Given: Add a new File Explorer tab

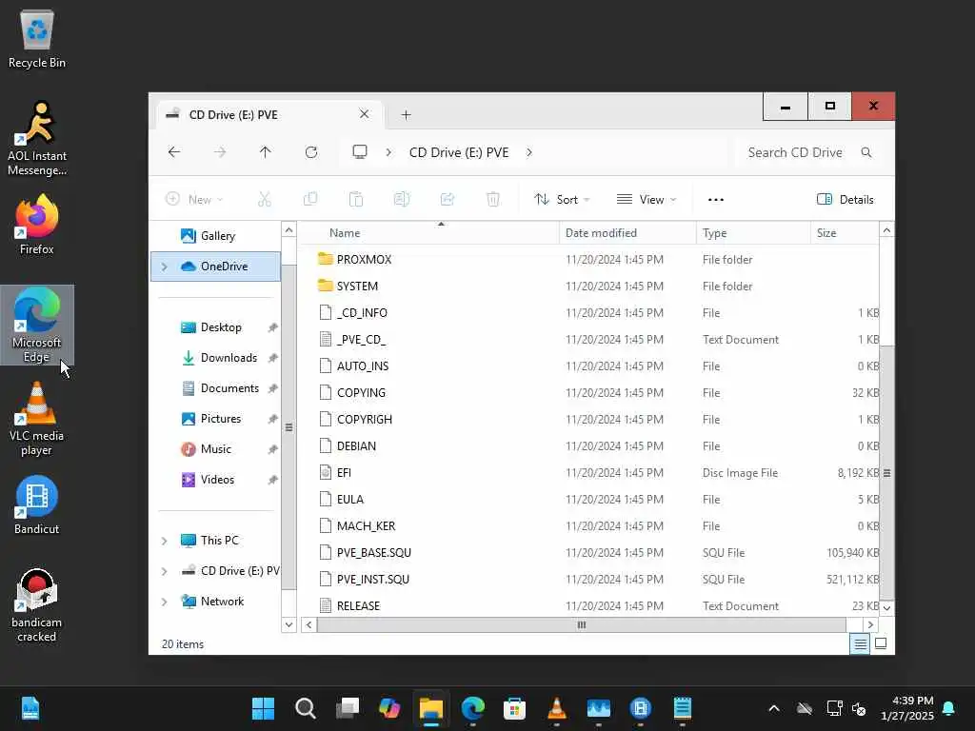Looking at the screenshot, I should click(406, 114).
